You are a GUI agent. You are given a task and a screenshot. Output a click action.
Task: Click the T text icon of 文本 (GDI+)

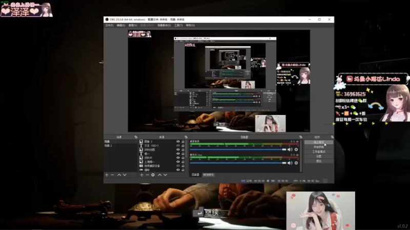[x=141, y=146]
